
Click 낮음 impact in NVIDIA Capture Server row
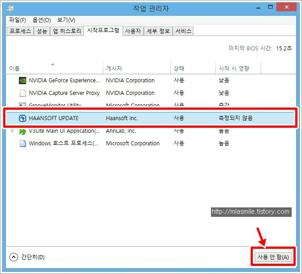tap(224, 93)
